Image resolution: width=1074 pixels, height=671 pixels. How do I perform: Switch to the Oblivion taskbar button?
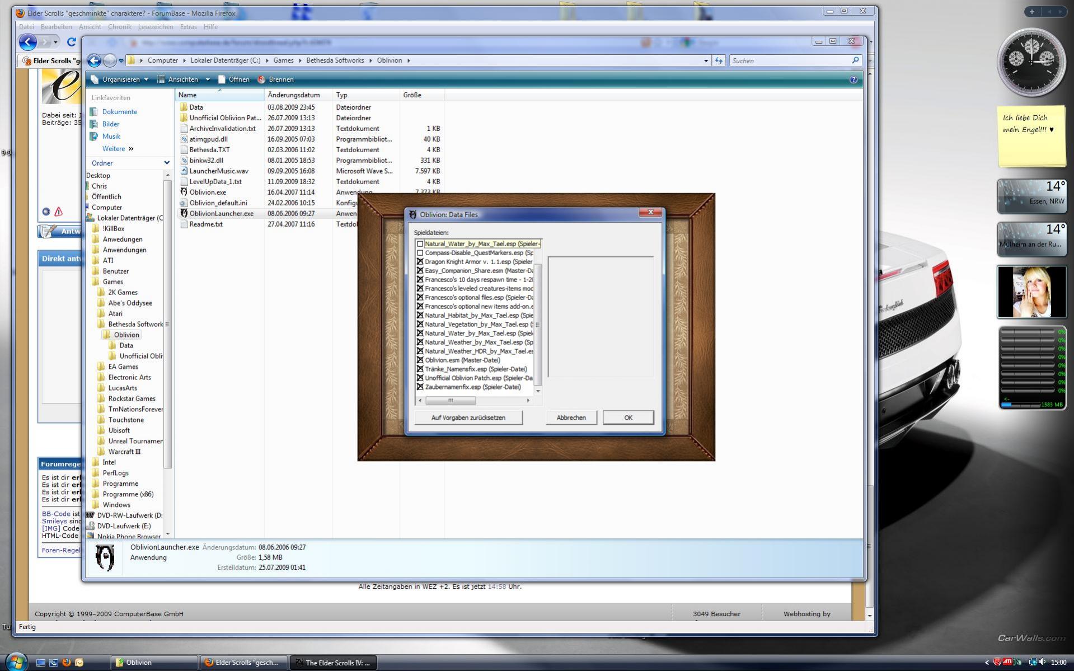154,663
